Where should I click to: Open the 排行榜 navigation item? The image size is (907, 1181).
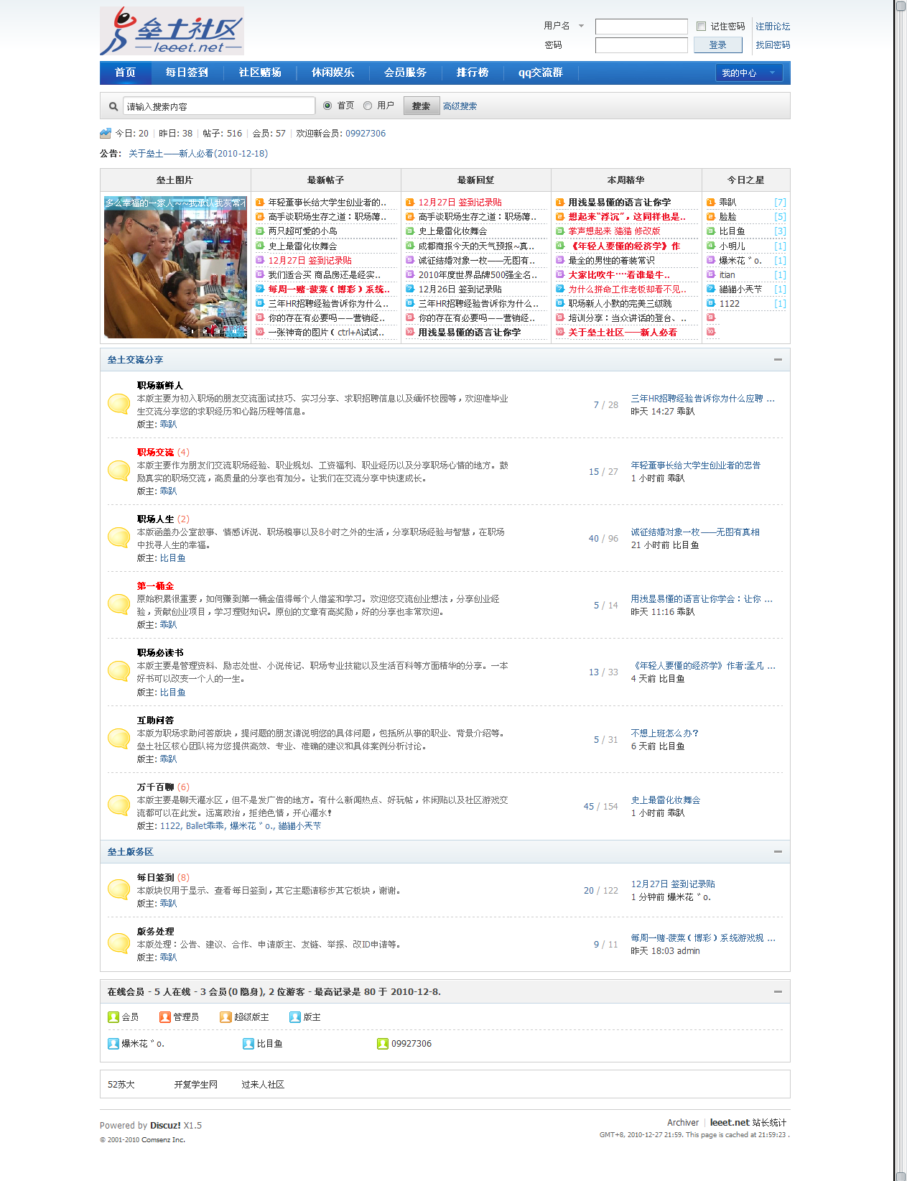click(473, 73)
